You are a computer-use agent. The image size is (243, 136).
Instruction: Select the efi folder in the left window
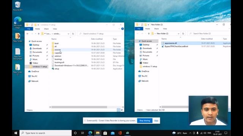point(55,46)
